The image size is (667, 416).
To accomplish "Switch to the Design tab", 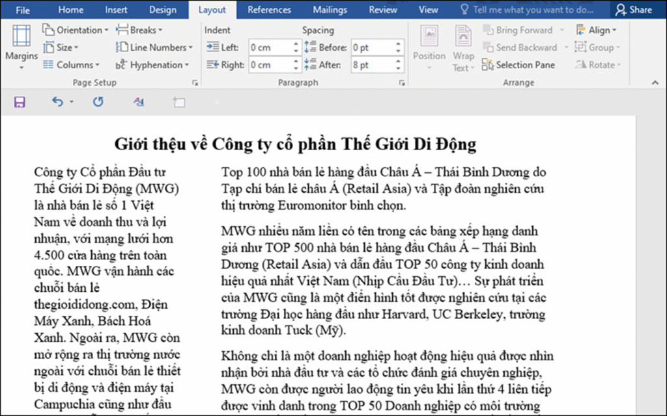I will [x=162, y=10].
